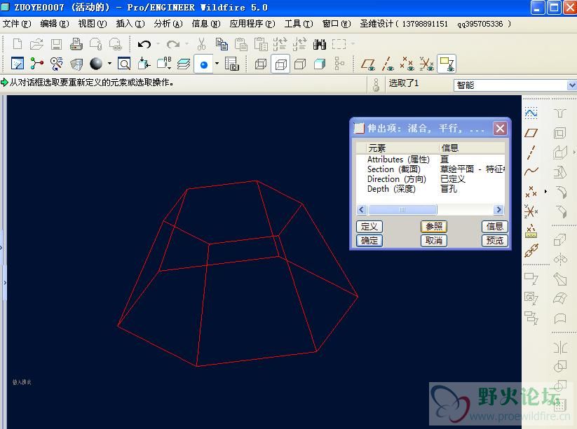Click the spin center icon
Viewport: 577px width, 429px height.
tap(36, 64)
